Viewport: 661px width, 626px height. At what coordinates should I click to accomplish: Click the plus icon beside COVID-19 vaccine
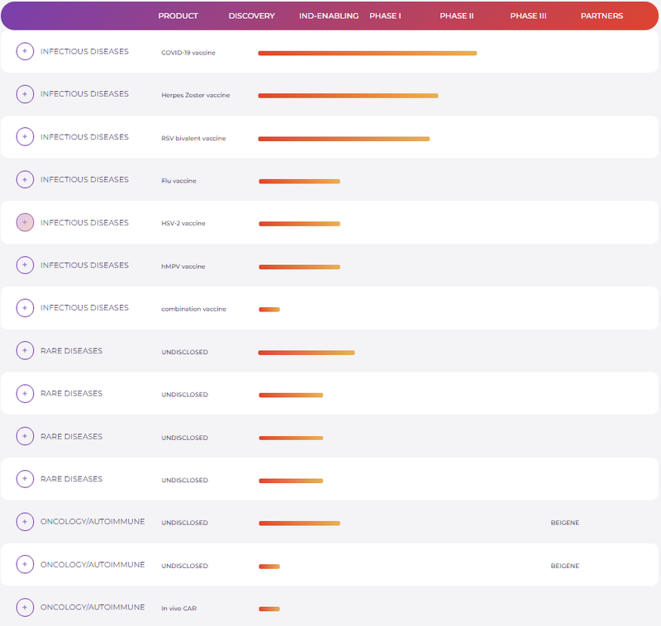(x=25, y=51)
